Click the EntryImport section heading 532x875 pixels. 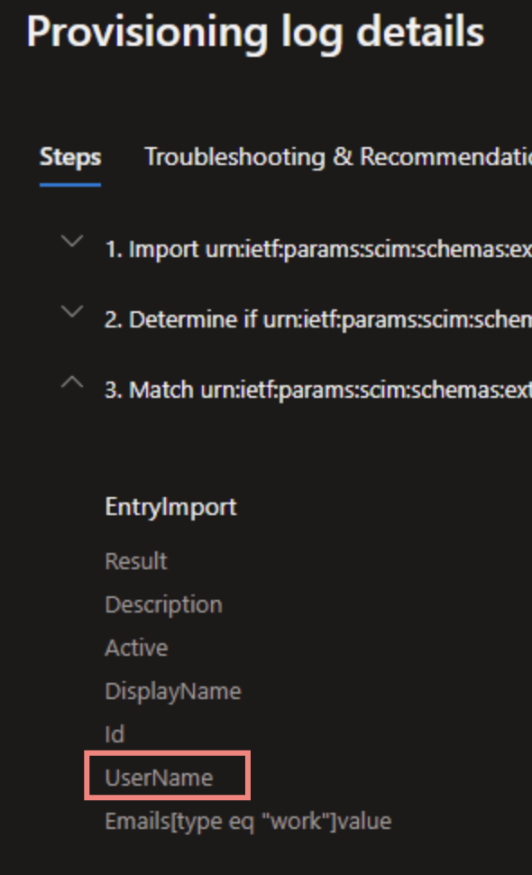(170, 507)
